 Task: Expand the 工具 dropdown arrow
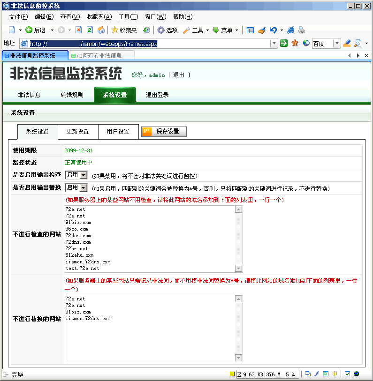pos(207,30)
